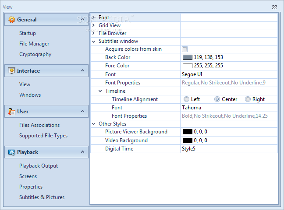Screen dimensions: 284x210
Task: Open the View settings page
Action: 25,84
